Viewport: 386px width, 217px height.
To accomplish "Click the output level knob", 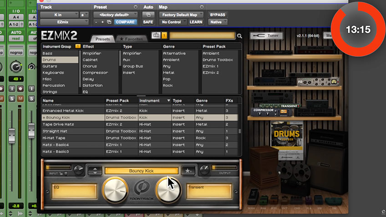I will tap(205, 170).
